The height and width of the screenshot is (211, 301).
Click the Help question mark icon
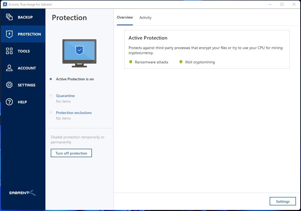tap(9, 102)
